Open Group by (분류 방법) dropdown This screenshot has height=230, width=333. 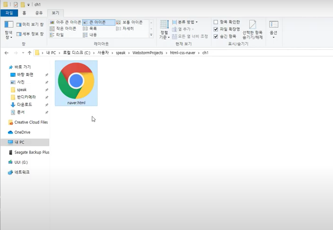[x=185, y=22]
